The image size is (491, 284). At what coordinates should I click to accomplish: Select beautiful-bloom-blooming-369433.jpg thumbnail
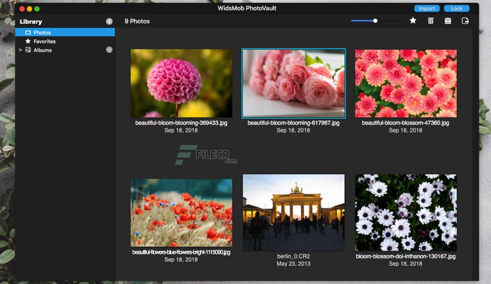181,83
